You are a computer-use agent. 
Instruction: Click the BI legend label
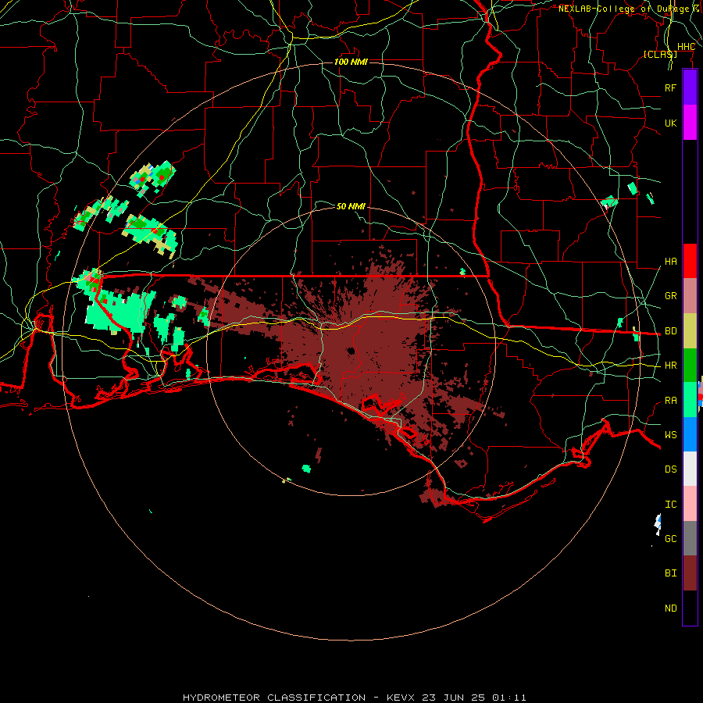[671, 573]
